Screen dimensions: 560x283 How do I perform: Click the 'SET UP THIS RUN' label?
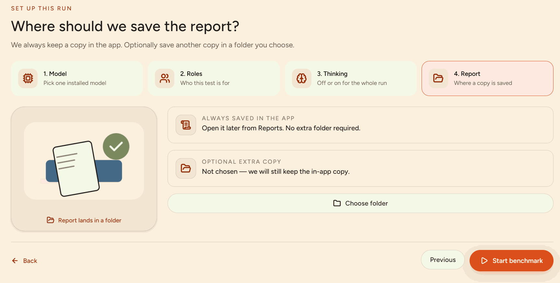(41, 8)
